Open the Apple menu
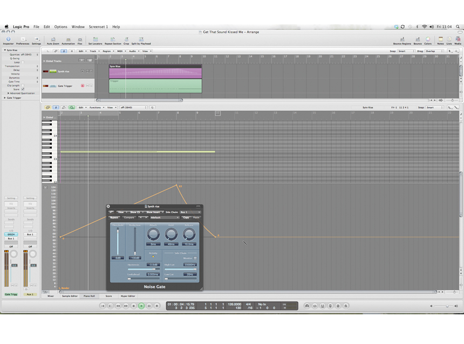 (6, 26)
